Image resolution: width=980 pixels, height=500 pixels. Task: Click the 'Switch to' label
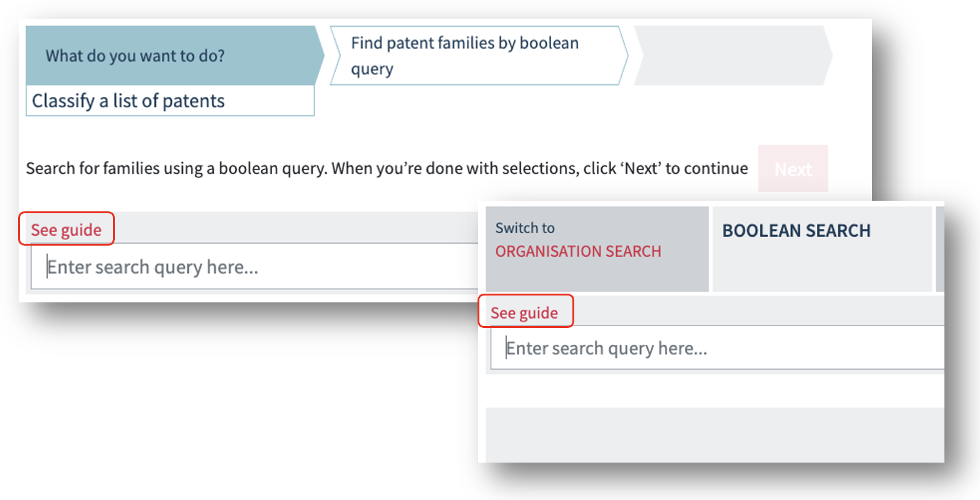(524, 228)
